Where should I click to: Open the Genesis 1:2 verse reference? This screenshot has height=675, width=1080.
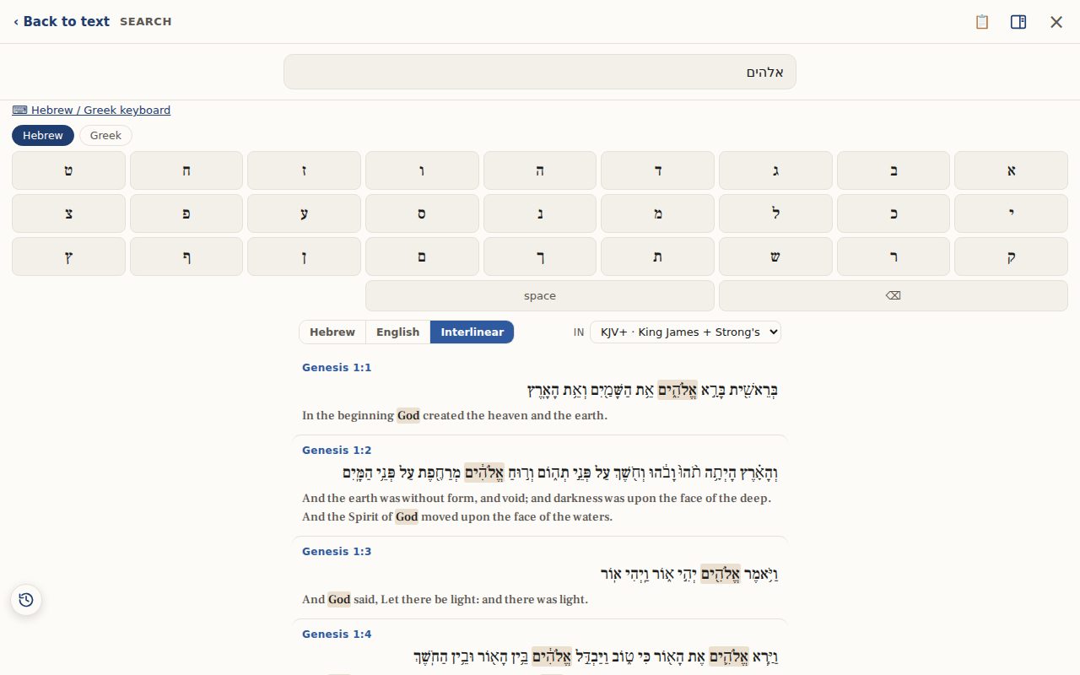pos(337,451)
